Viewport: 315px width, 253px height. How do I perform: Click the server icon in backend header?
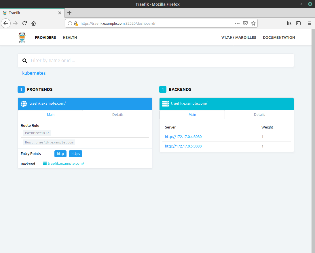click(x=166, y=103)
